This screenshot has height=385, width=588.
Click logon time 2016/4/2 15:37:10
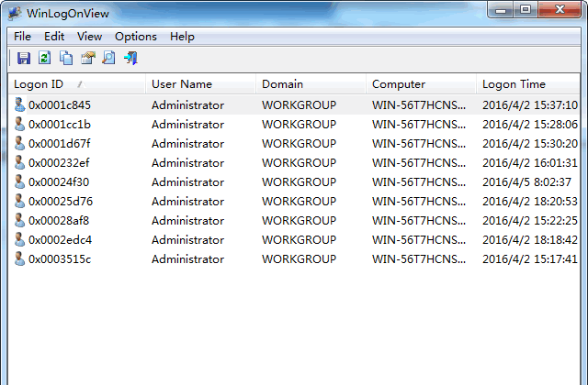click(x=530, y=105)
